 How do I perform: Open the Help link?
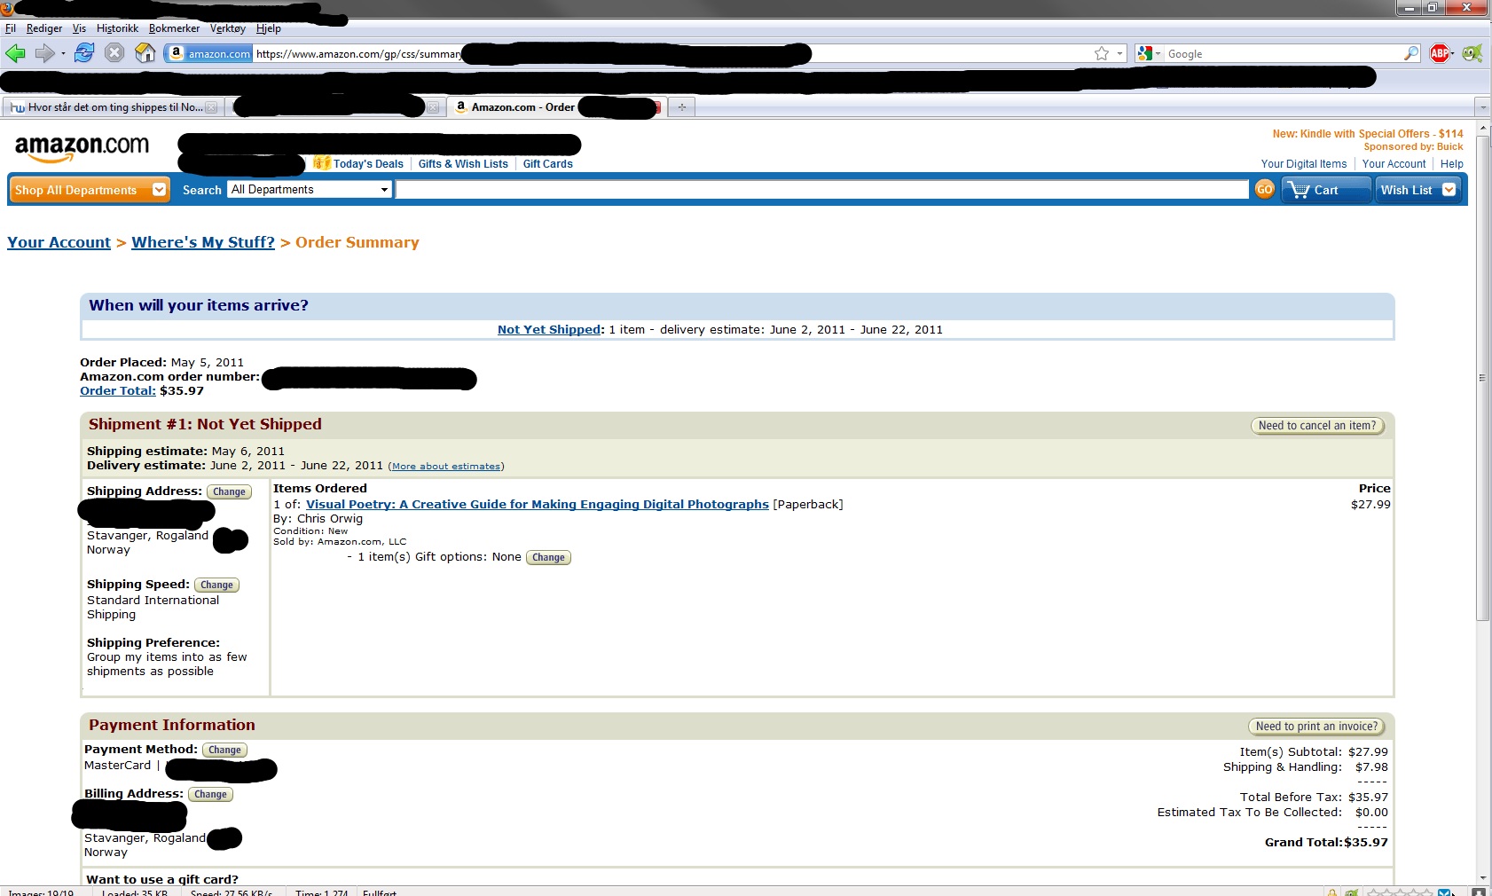coord(1452,164)
